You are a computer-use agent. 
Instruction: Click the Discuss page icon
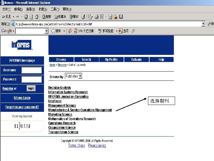[x=110, y=17]
